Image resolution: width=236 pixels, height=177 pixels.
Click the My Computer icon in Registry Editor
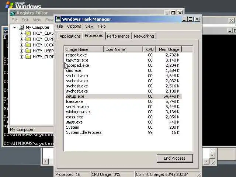pos(22,27)
